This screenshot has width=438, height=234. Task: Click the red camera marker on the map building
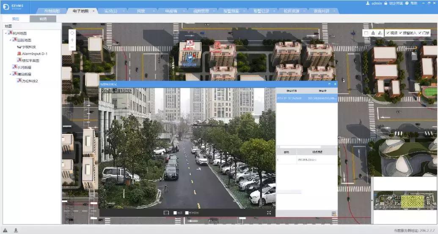pos(190,43)
